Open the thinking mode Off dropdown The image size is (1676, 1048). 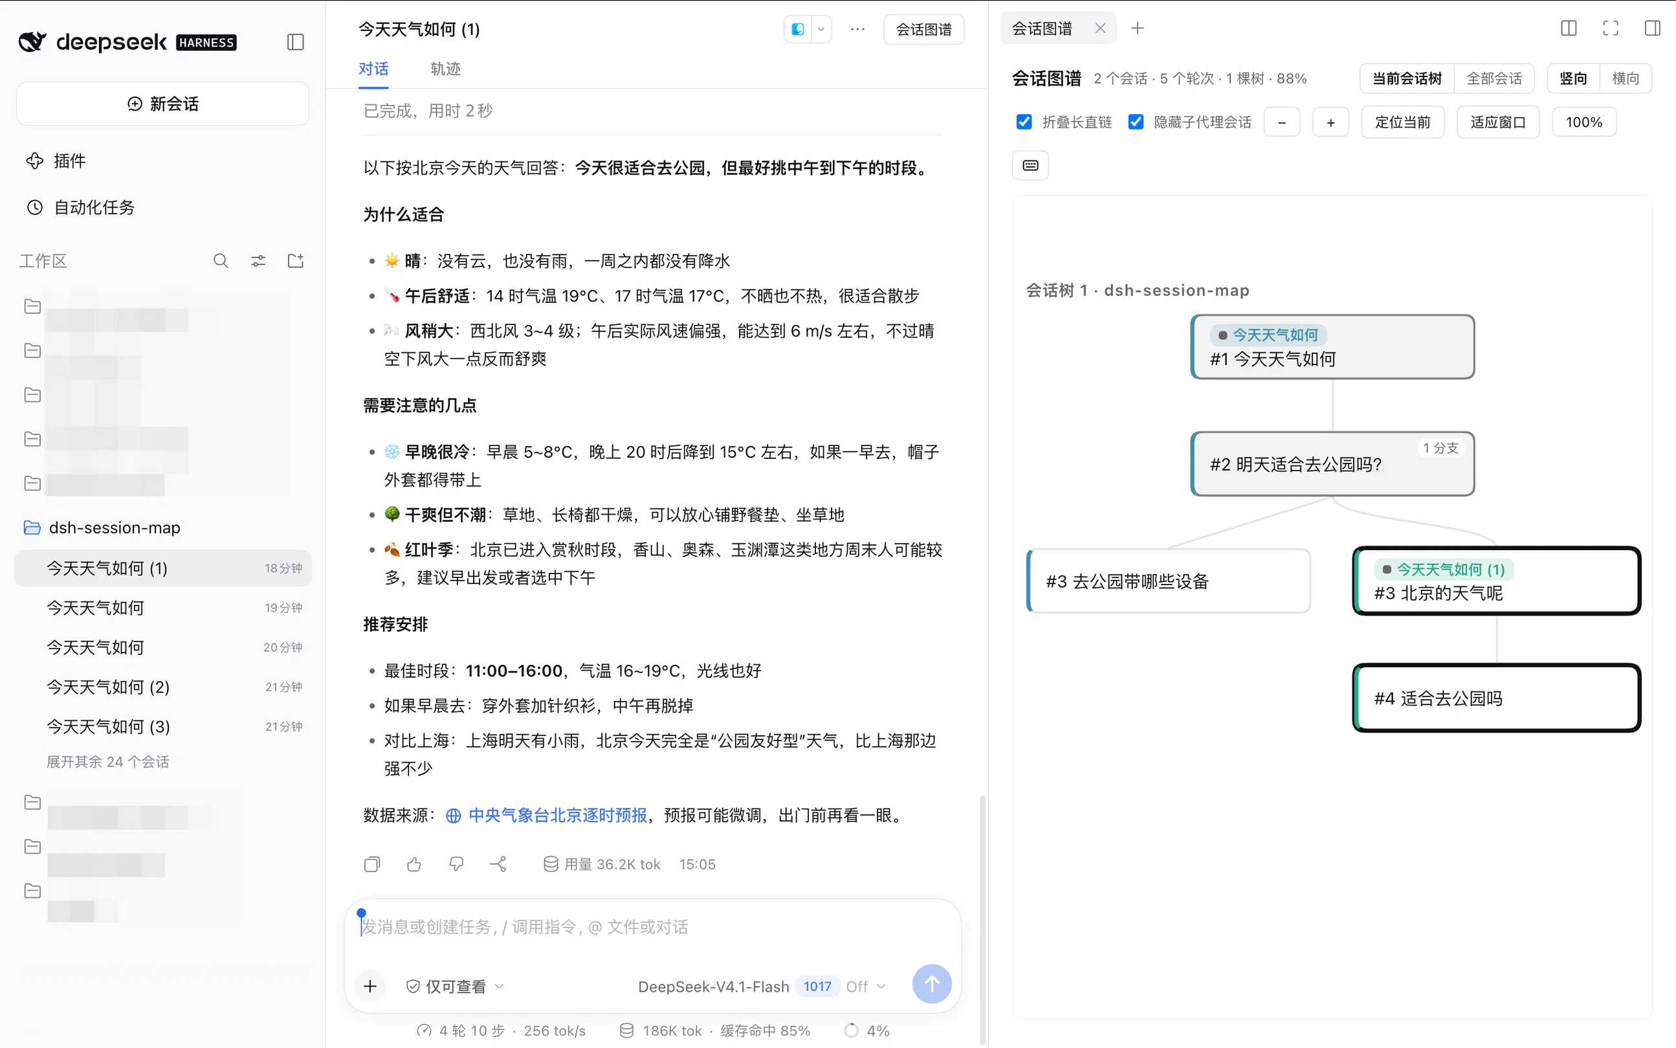[x=865, y=986]
